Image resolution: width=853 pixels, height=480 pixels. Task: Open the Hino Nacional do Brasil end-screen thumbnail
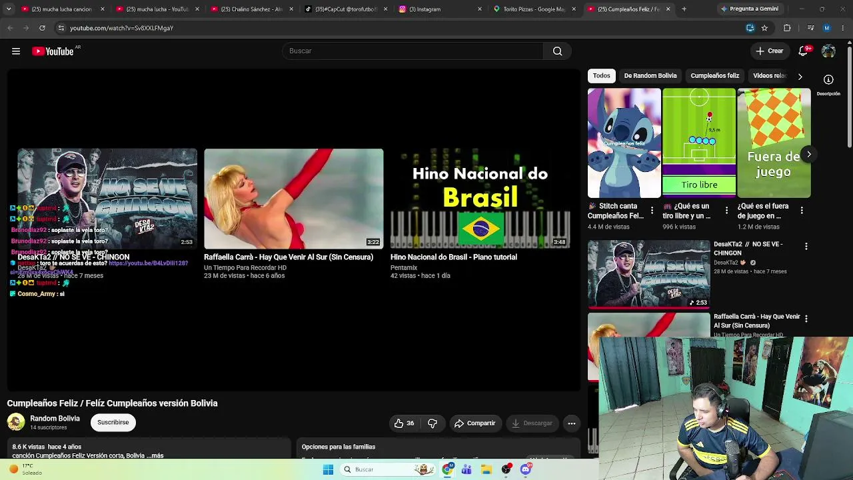[x=480, y=199]
